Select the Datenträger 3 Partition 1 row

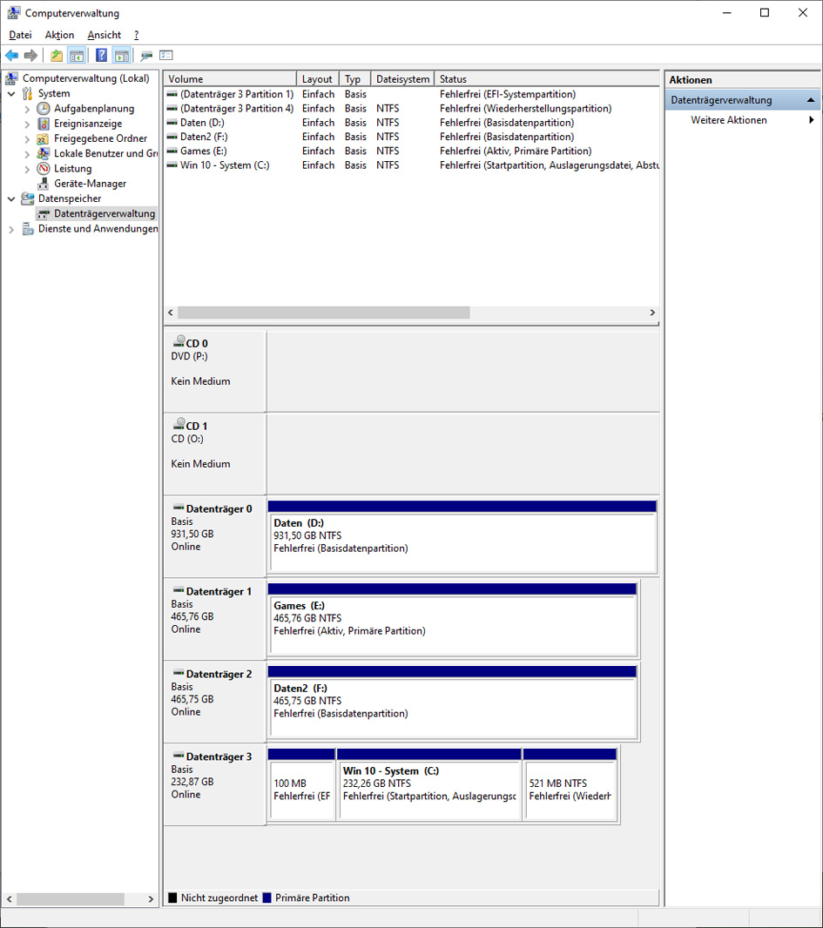(x=411, y=94)
